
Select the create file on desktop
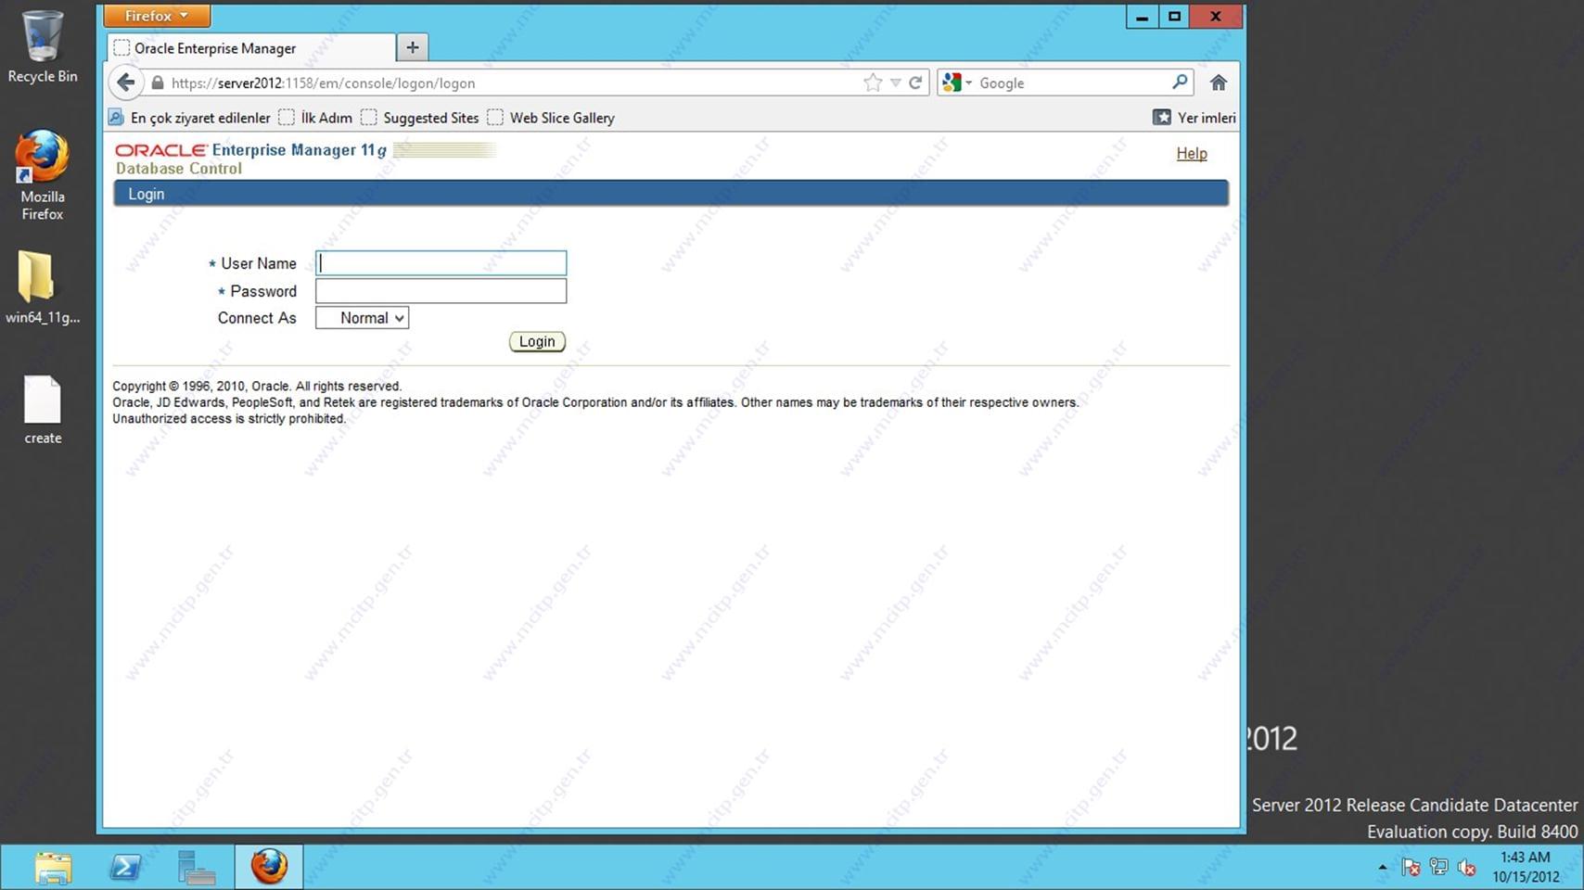pyautogui.click(x=43, y=410)
